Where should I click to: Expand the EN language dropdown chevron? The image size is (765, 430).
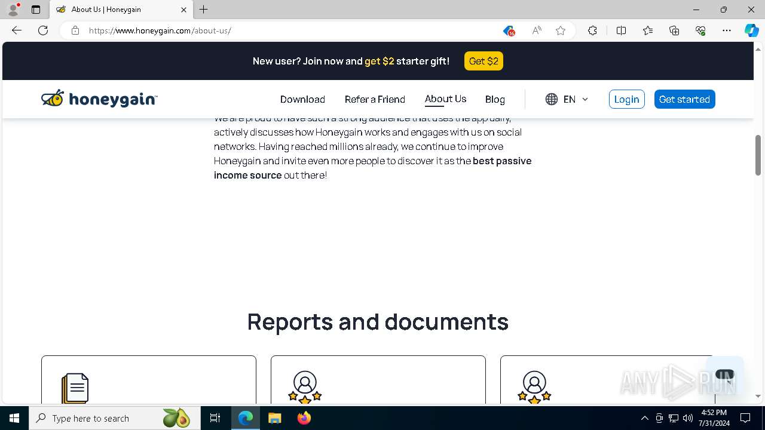pos(585,99)
